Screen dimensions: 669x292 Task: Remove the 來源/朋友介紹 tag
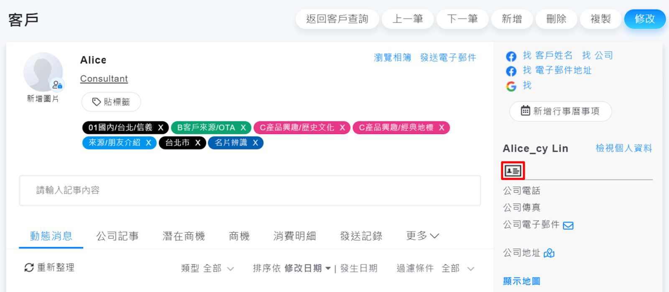pos(148,143)
